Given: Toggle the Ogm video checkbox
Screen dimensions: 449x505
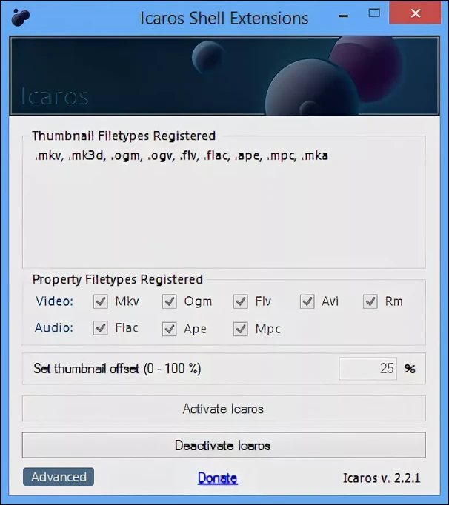Looking at the screenshot, I should [x=170, y=301].
